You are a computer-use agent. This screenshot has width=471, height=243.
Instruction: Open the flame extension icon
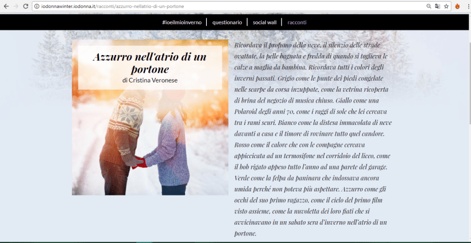(457, 6)
